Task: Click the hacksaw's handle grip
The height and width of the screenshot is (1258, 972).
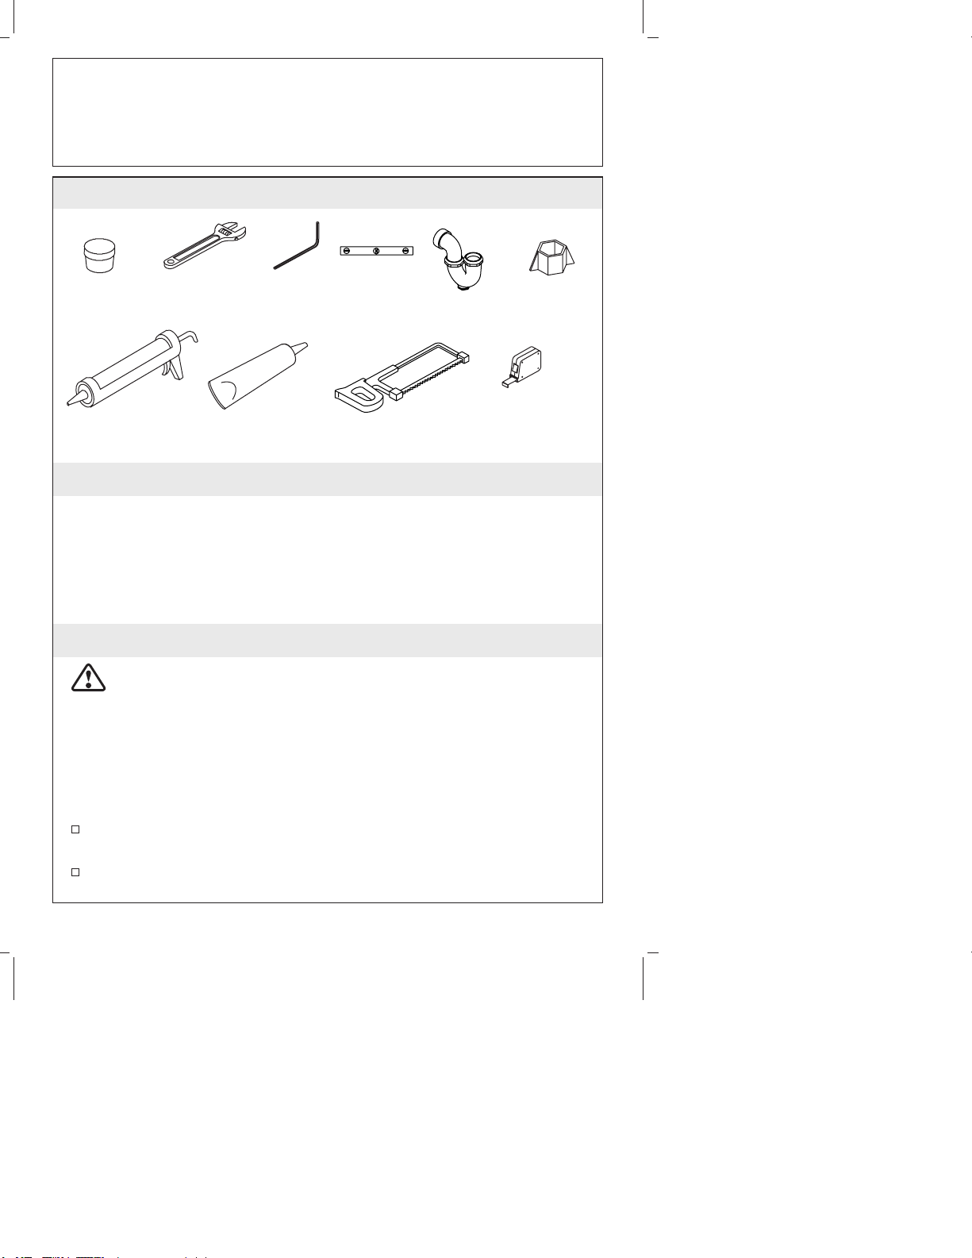Action: click(x=361, y=396)
